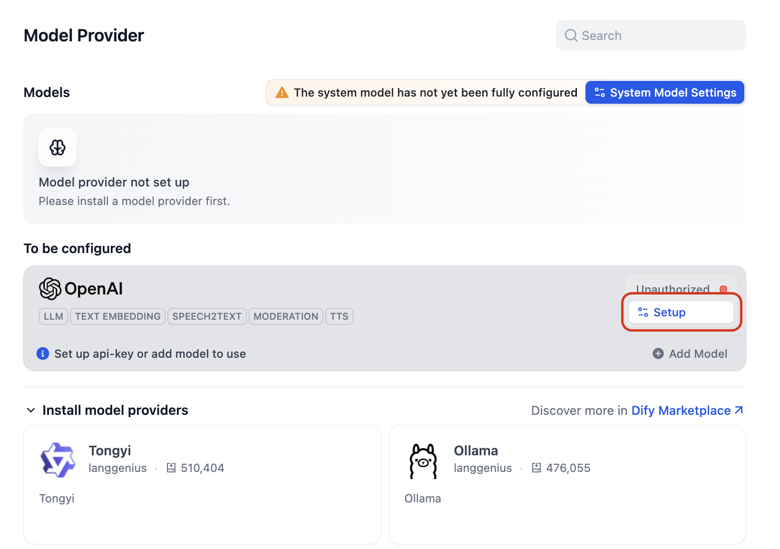Collapse the Install model providers section

[31, 410]
